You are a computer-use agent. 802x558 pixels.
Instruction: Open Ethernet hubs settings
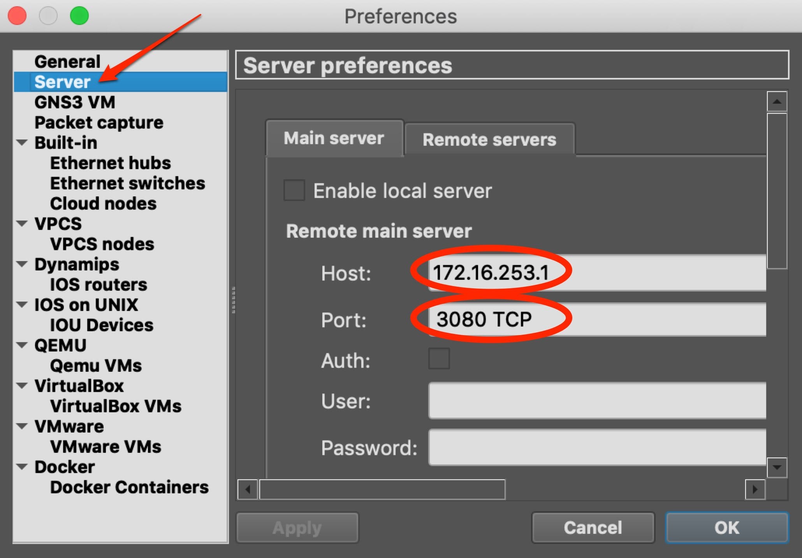tap(120, 163)
